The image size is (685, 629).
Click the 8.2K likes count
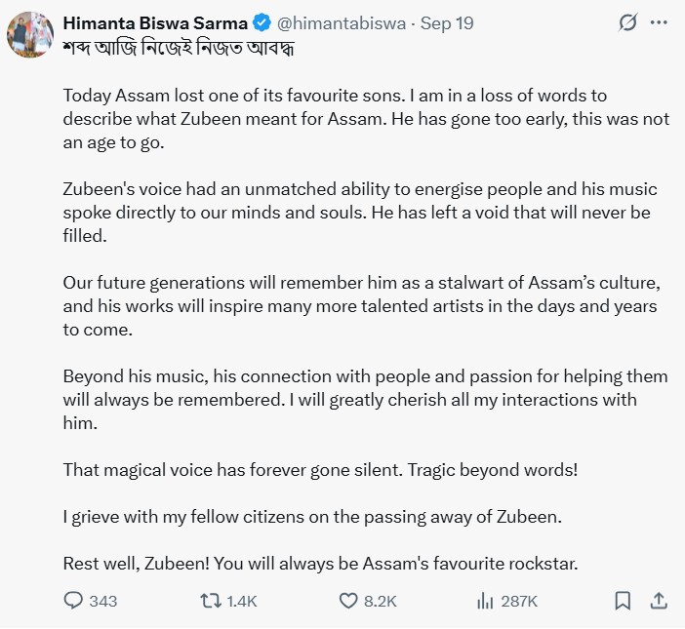(380, 601)
